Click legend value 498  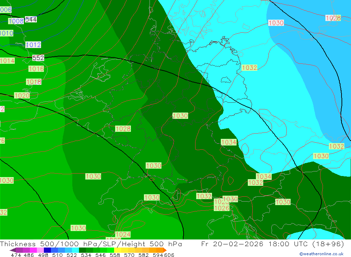43,255
